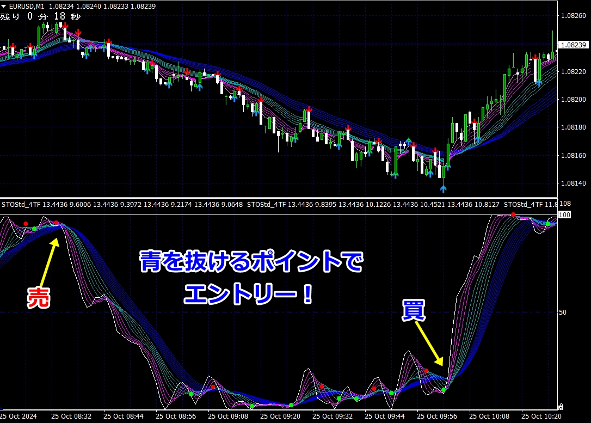Screen dimensions: 591x423
Task: Click the small lock icon at the chart's bottom-right
Action: [561, 406]
